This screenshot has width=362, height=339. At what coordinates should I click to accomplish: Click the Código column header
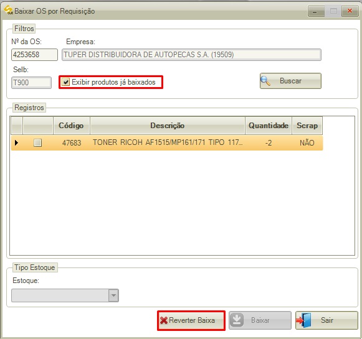pyautogui.click(x=71, y=126)
